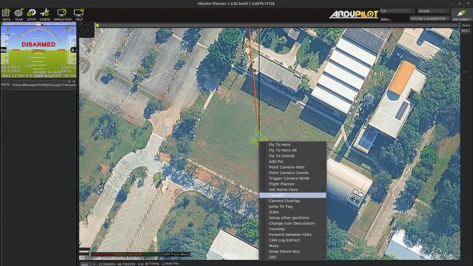473x266 pixels.
Task: Click the quadcopter vehicle icon on map
Action: (x=258, y=138)
